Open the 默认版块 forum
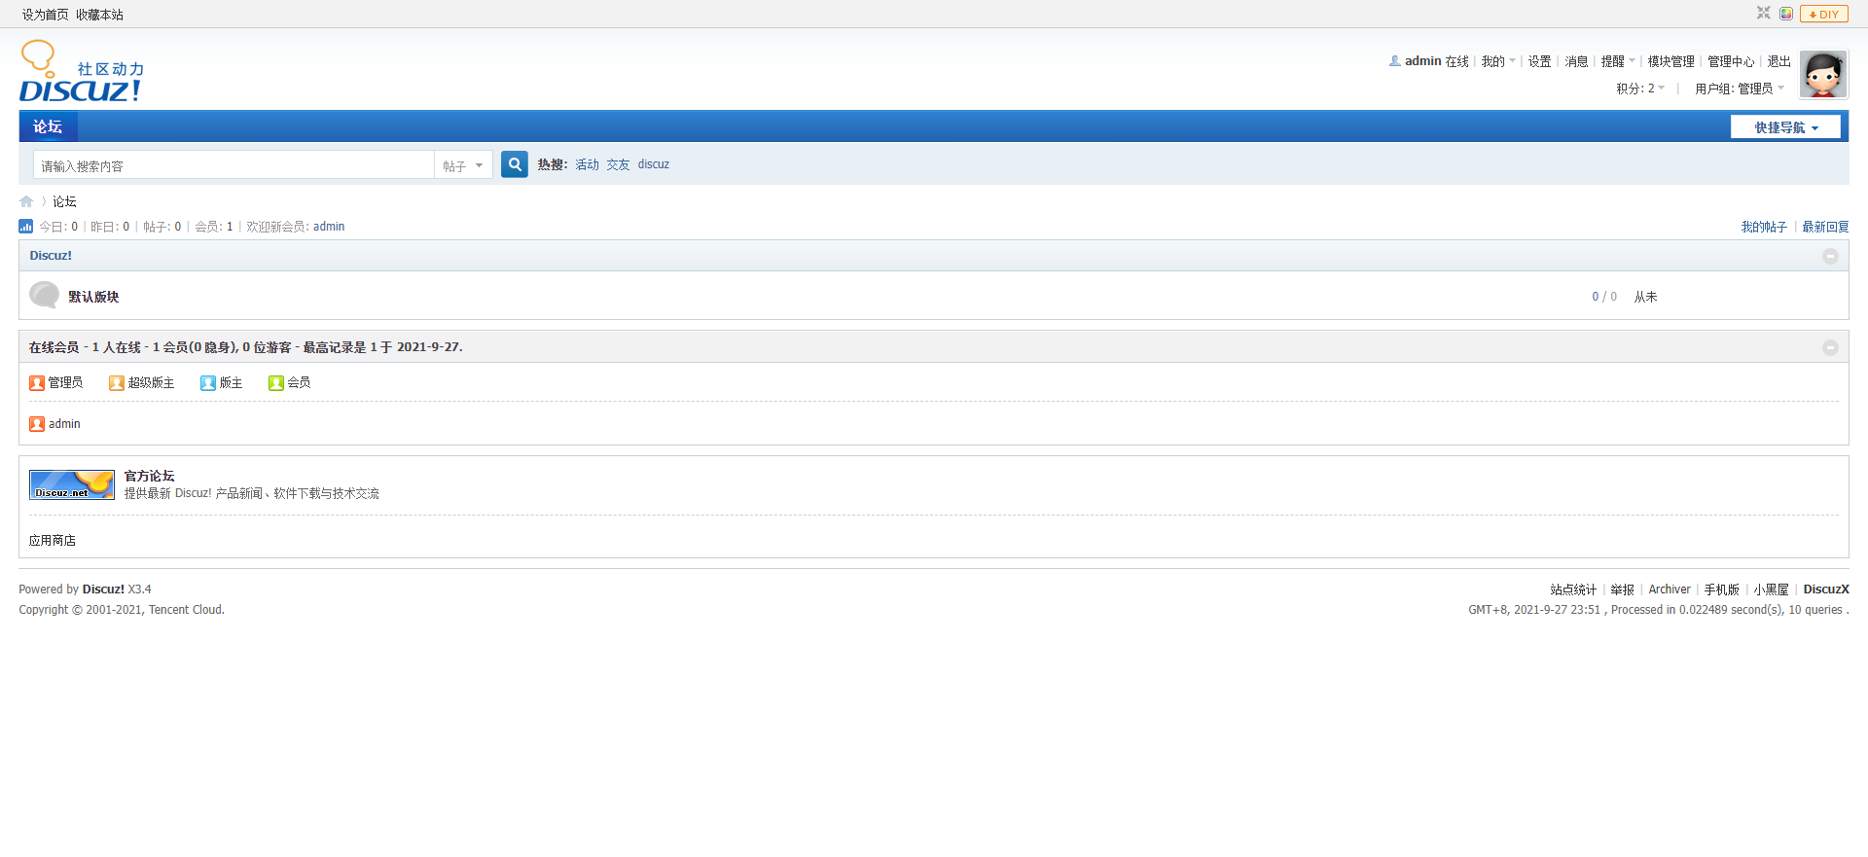The width and height of the screenshot is (1868, 857). point(93,297)
